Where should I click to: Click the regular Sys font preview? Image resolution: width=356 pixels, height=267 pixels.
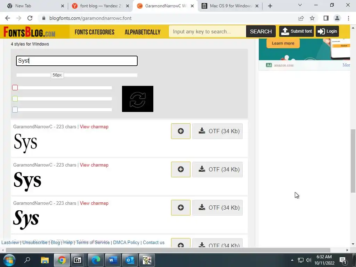25,143
